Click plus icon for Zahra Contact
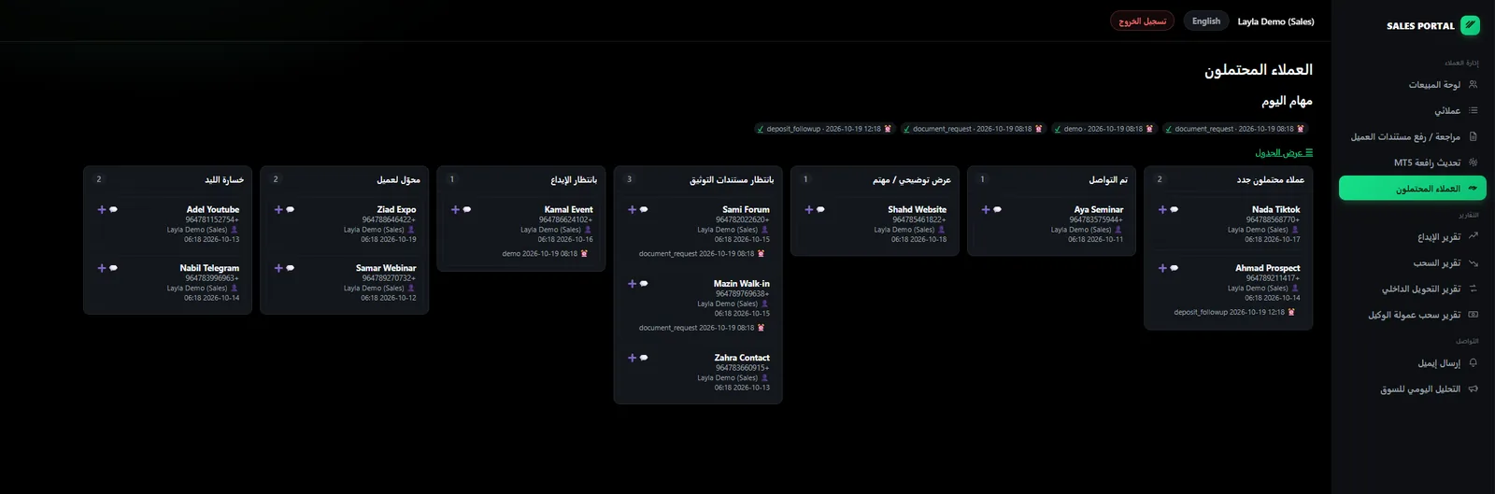Image resolution: width=1495 pixels, height=494 pixels. pos(632,358)
